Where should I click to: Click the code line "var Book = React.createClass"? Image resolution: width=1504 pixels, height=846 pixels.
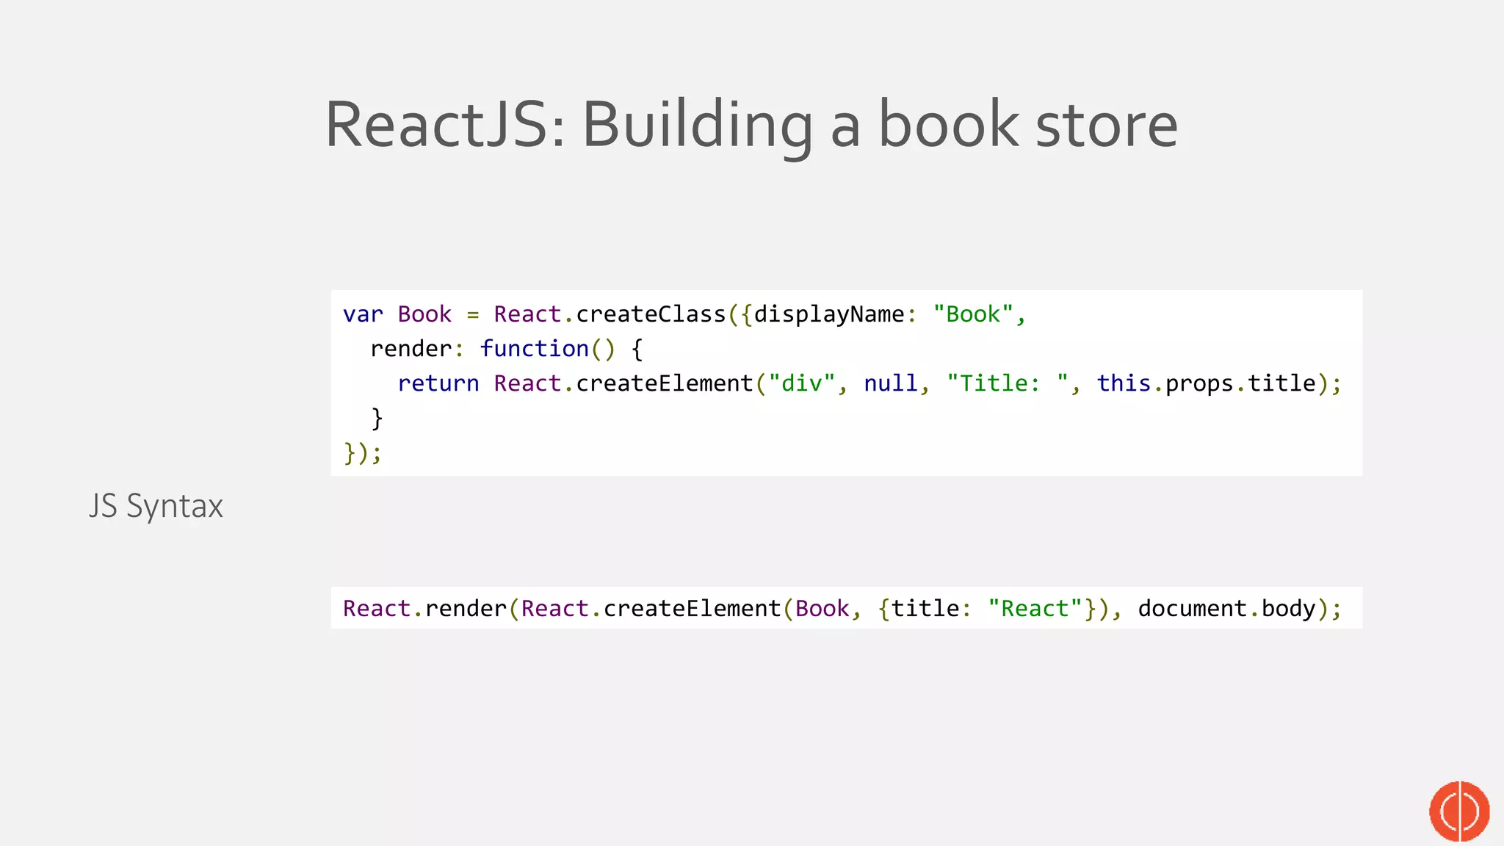(684, 314)
